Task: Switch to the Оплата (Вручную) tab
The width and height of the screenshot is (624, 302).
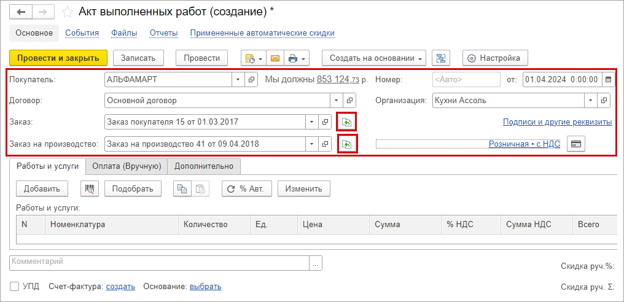Action: 127,166
